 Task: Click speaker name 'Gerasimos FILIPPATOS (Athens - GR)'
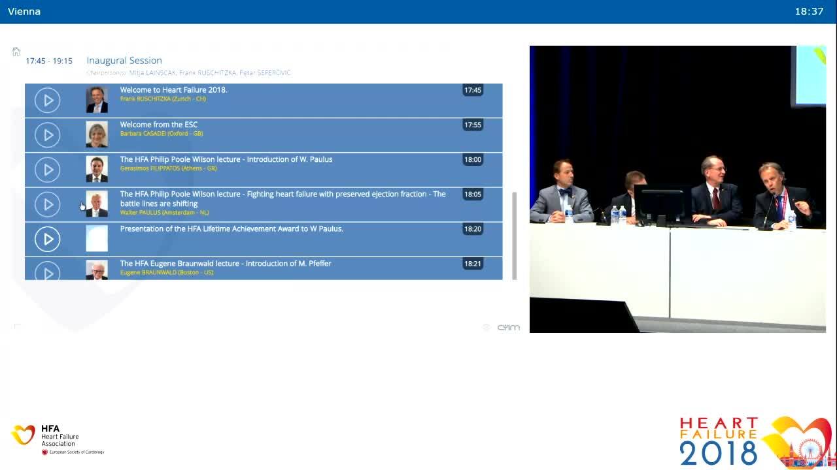[x=169, y=168]
